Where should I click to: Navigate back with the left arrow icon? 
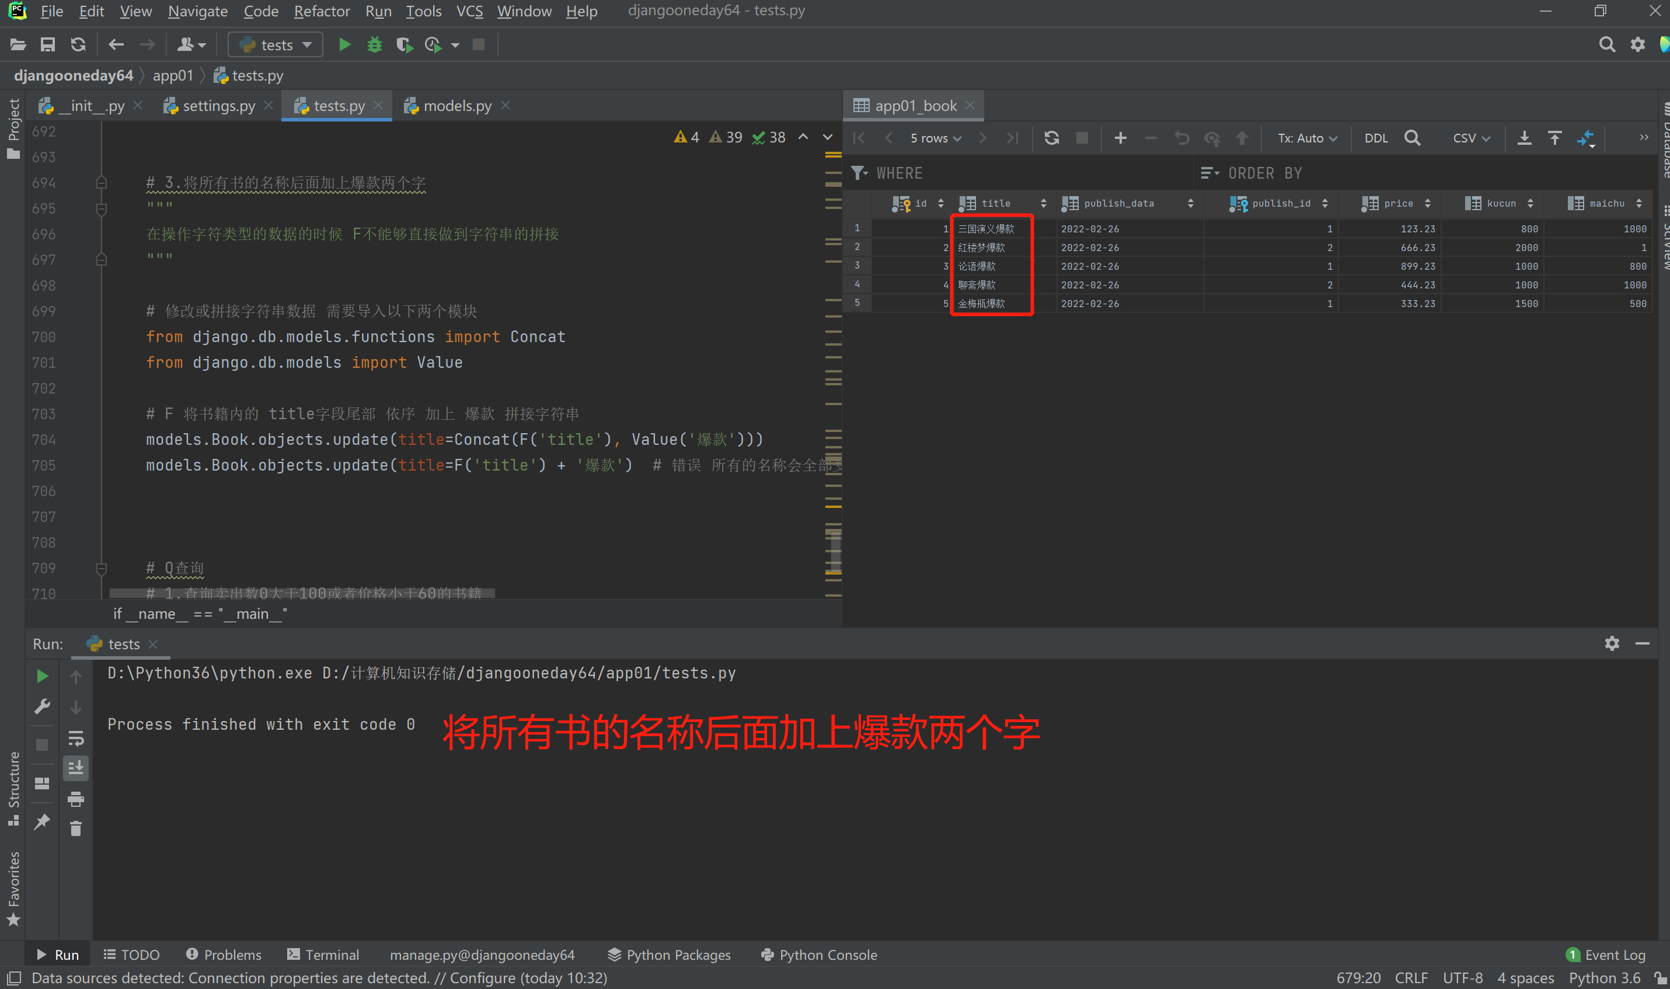coord(116,44)
